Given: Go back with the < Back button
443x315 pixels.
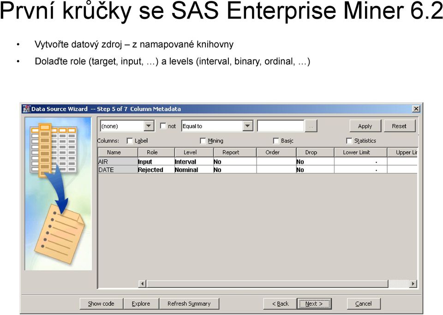Looking at the screenshot, I should (280, 304).
